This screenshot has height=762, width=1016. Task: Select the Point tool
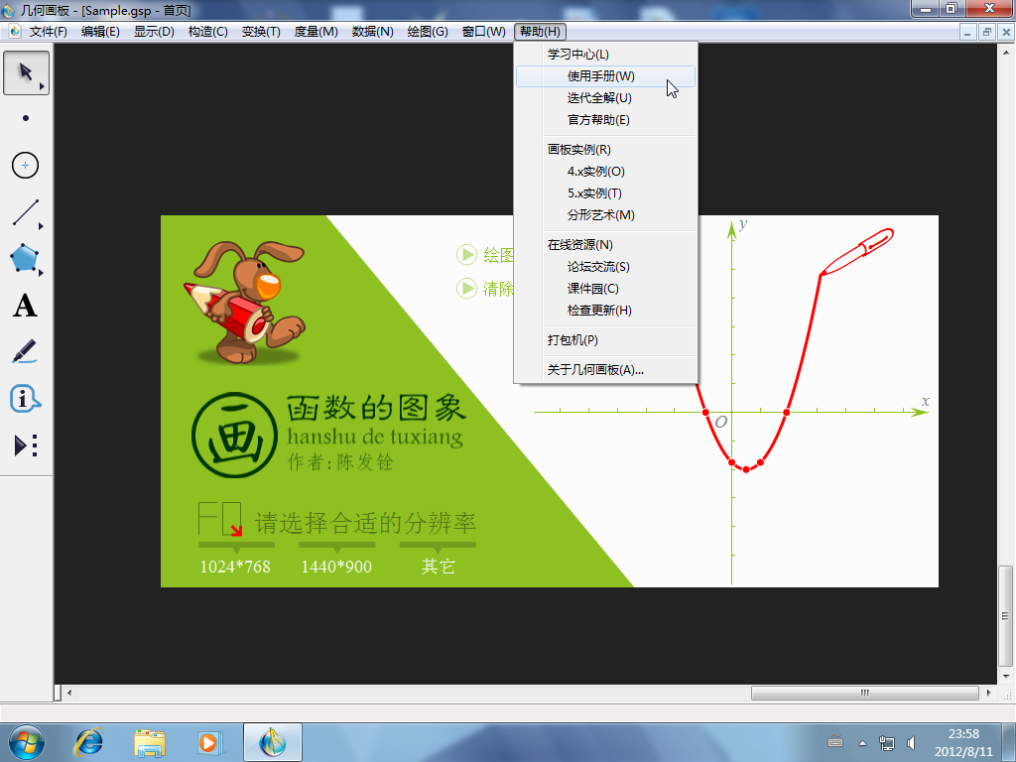point(26,119)
